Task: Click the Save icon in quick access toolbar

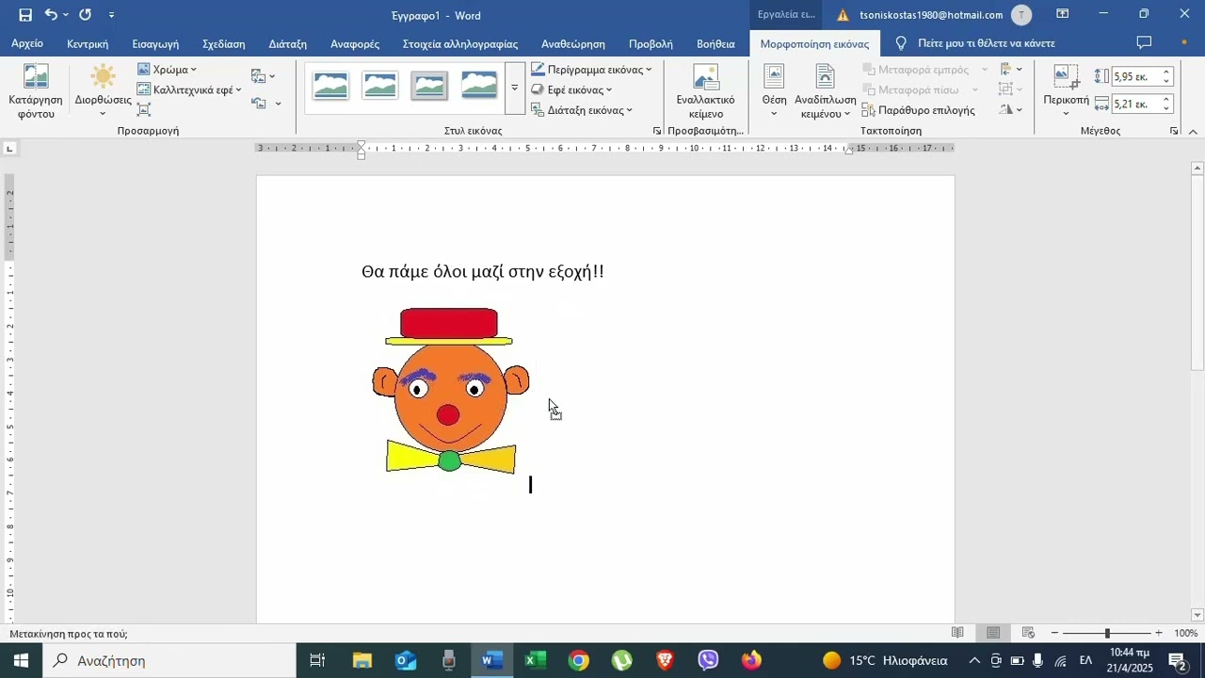Action: 25,15
